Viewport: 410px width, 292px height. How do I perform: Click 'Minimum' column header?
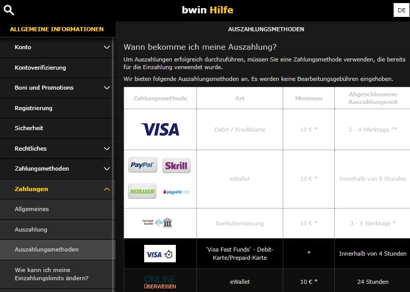coord(309,98)
